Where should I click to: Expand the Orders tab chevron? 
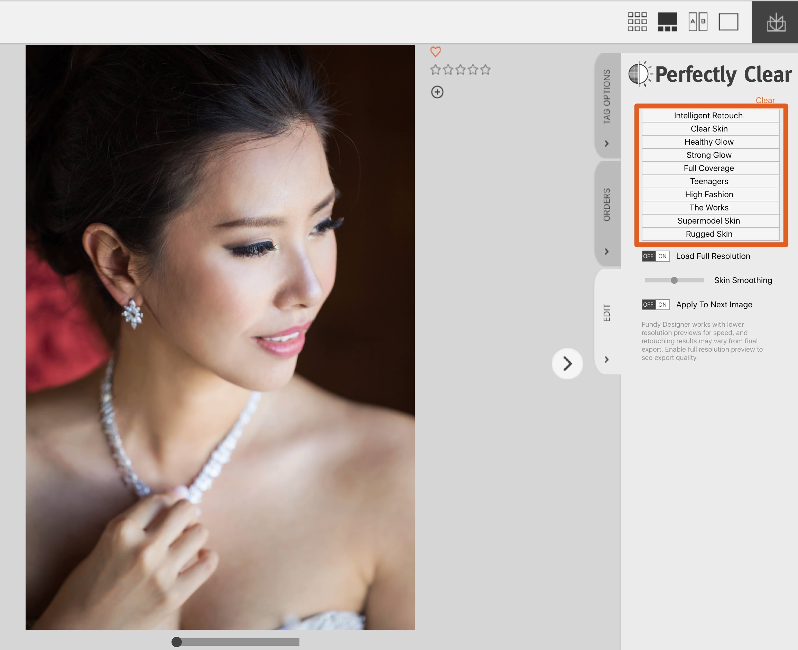[606, 251]
